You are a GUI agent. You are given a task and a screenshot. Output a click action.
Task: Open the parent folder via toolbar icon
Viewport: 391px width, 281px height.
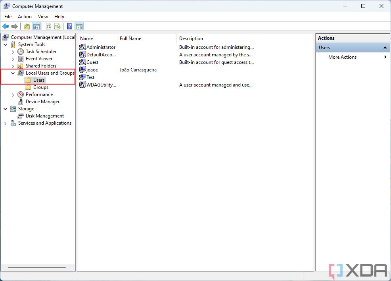click(27, 26)
